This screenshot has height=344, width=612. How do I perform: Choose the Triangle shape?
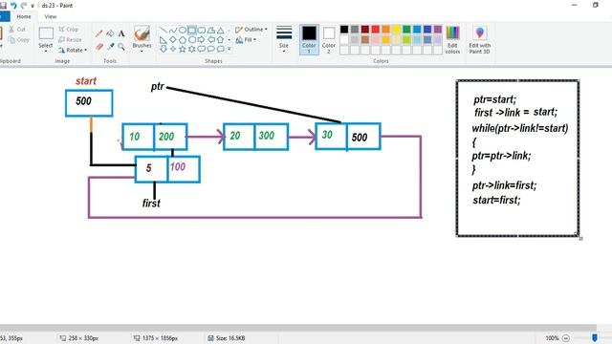click(x=221, y=30)
